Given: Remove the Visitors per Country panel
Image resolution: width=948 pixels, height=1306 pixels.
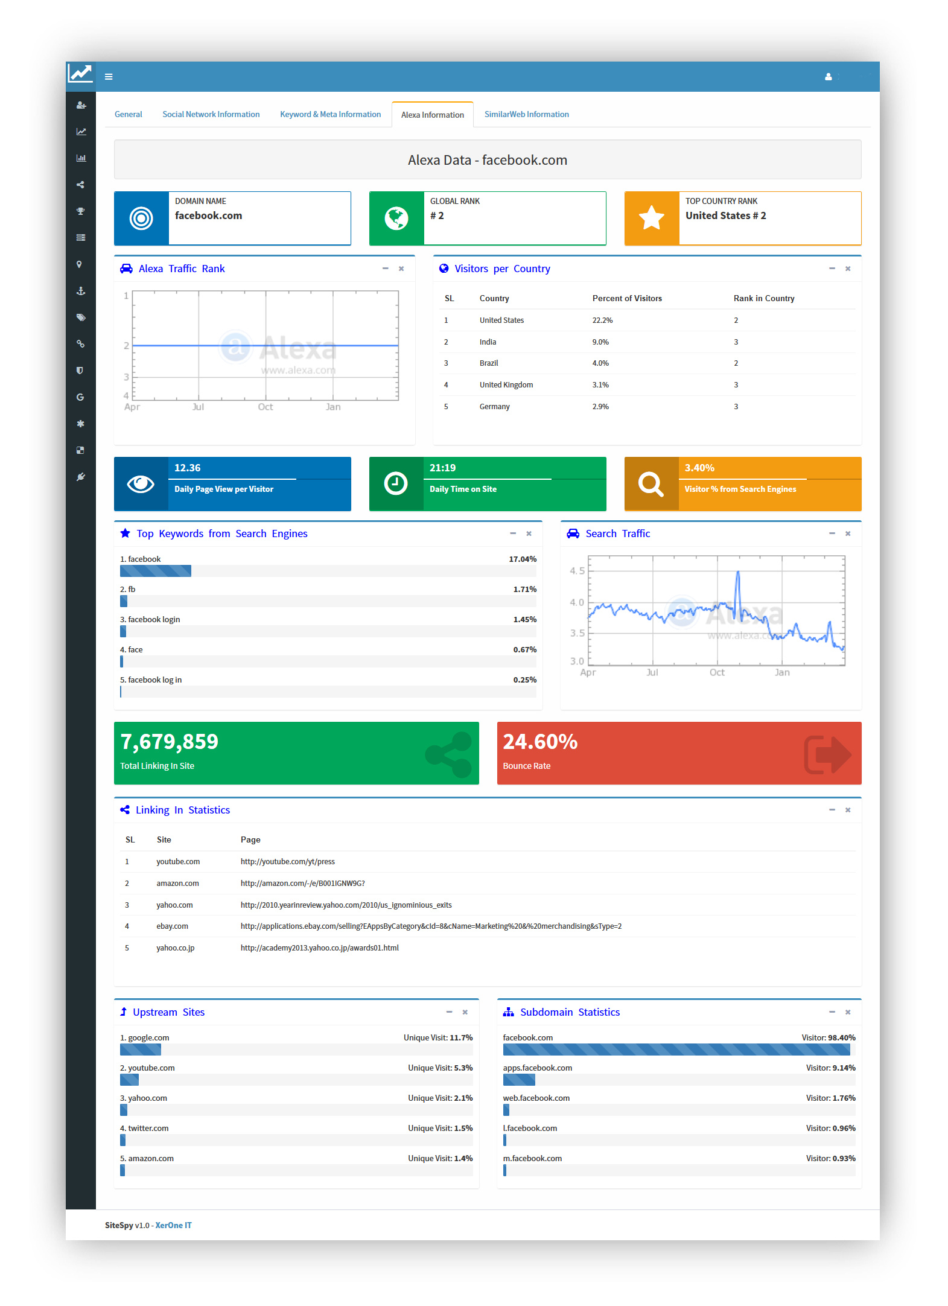Looking at the screenshot, I should pos(848,269).
